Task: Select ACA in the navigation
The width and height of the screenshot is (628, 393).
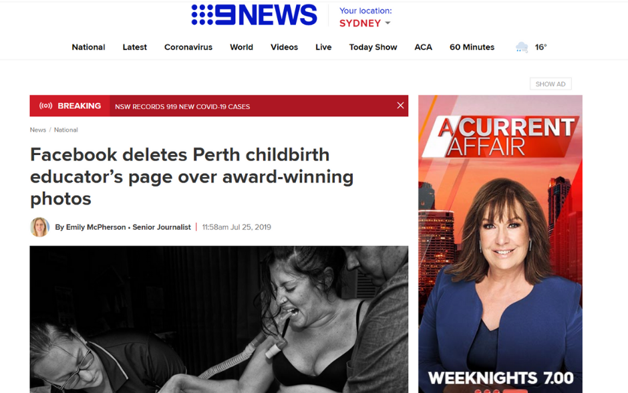Action: [424, 47]
